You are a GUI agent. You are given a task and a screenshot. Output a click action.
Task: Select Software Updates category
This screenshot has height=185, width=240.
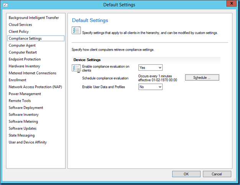tap(23, 128)
